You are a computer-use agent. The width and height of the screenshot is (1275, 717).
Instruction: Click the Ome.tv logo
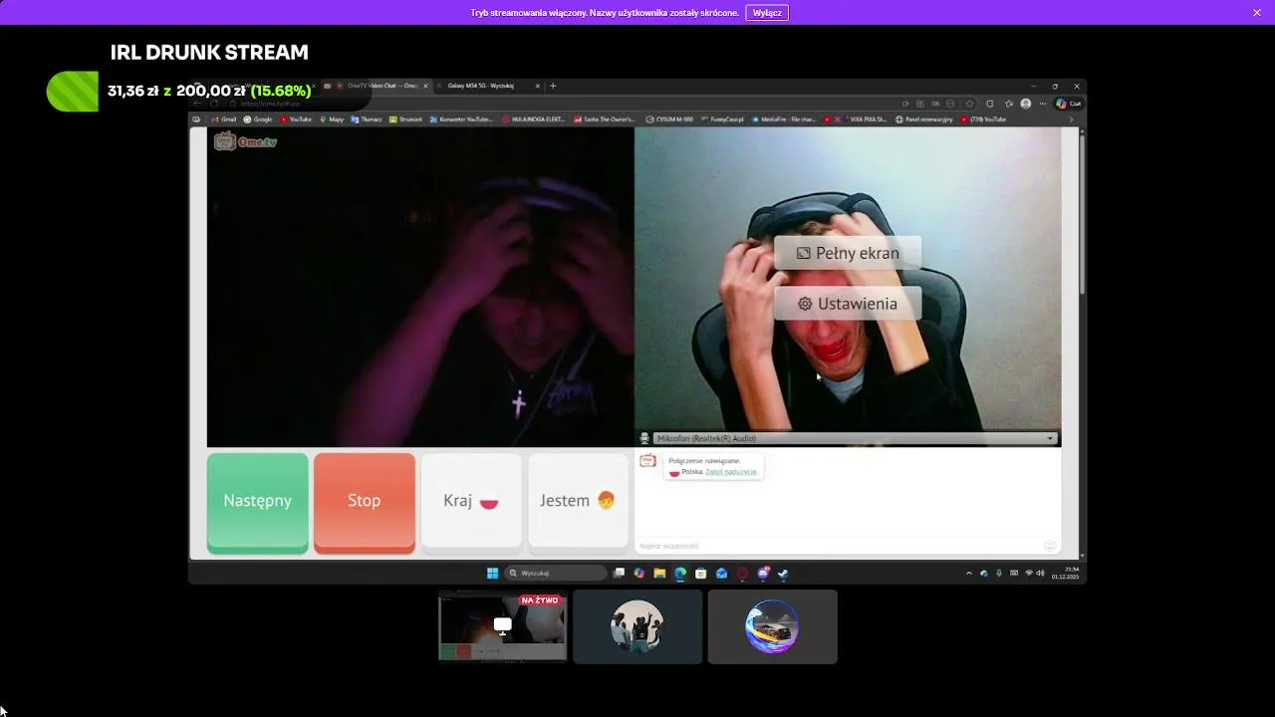(x=245, y=141)
